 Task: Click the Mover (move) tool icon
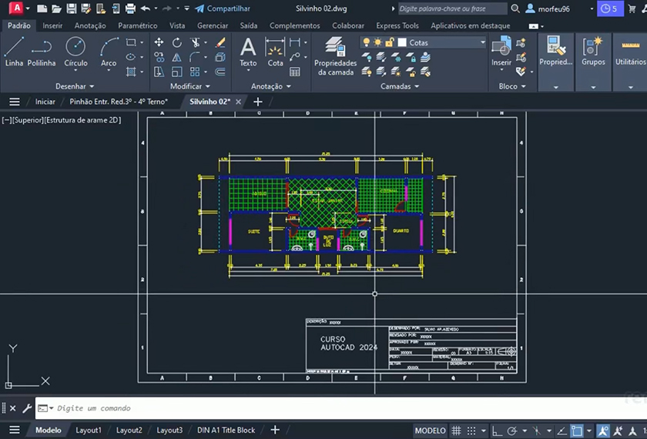pyautogui.click(x=159, y=42)
